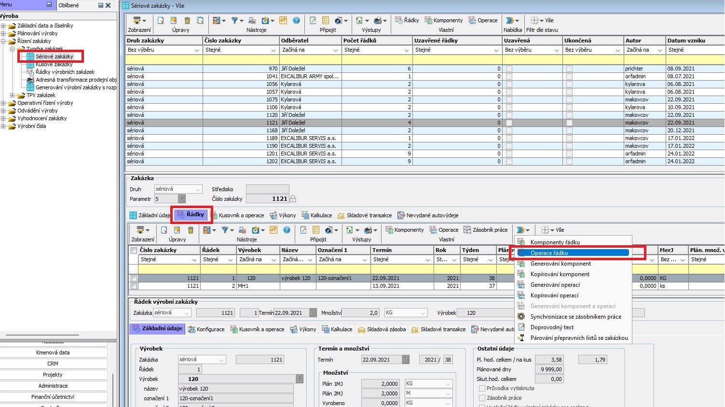Check the row checkbox for výrobek 120 line
The image size is (725, 407).
134,279
